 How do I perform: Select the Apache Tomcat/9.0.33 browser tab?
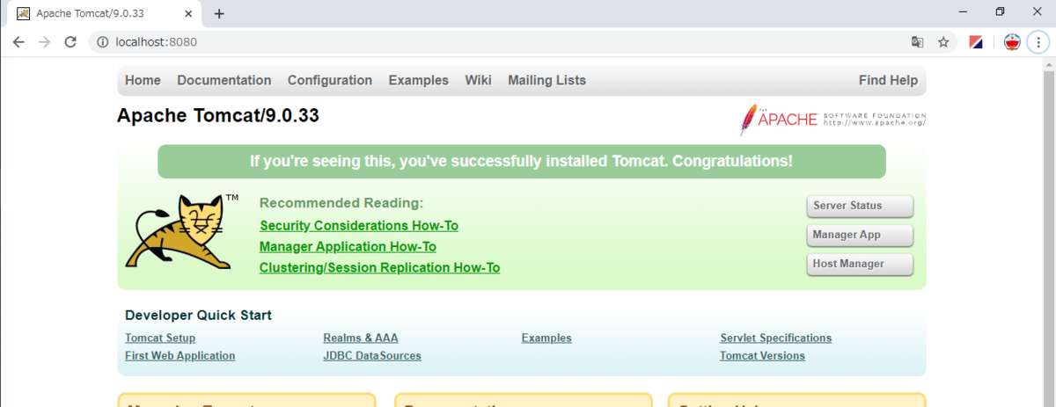pyautogui.click(x=104, y=14)
